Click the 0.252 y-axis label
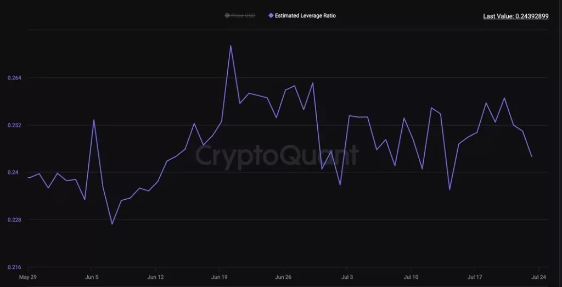The height and width of the screenshot is (287, 562). pyautogui.click(x=14, y=125)
